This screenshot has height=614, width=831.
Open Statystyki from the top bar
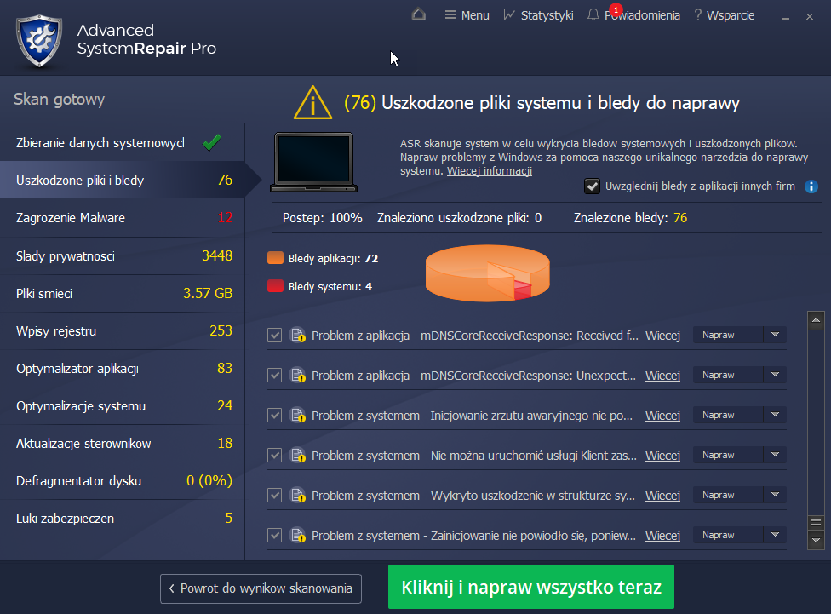pyautogui.click(x=538, y=15)
